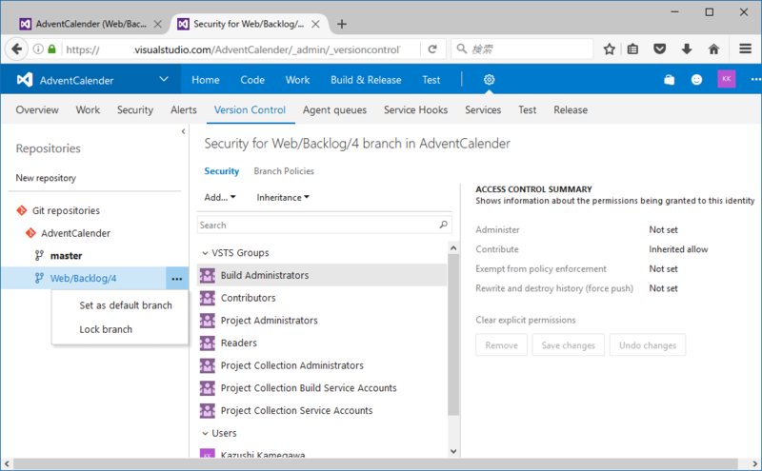Open the Inheritance dropdown
Screen dimensions: 762x471
[283, 198]
